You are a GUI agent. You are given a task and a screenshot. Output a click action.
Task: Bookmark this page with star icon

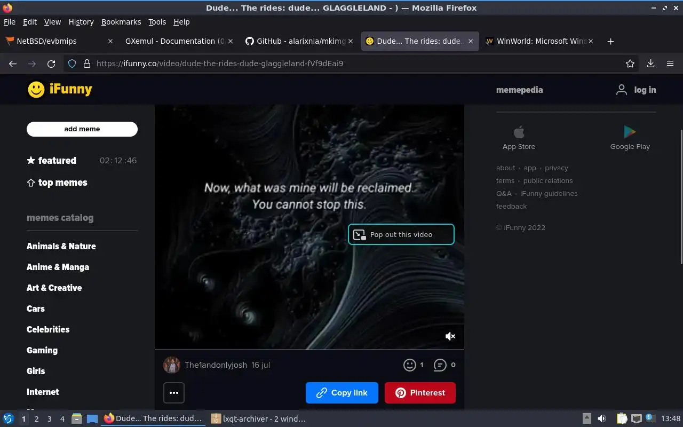pos(630,64)
